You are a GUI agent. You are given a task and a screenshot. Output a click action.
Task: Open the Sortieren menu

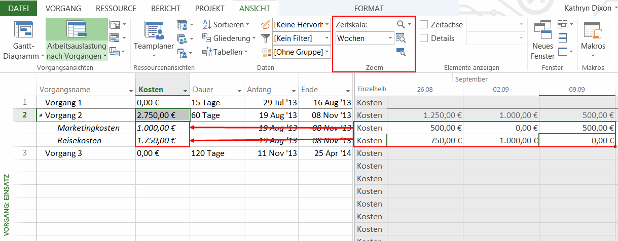click(226, 24)
